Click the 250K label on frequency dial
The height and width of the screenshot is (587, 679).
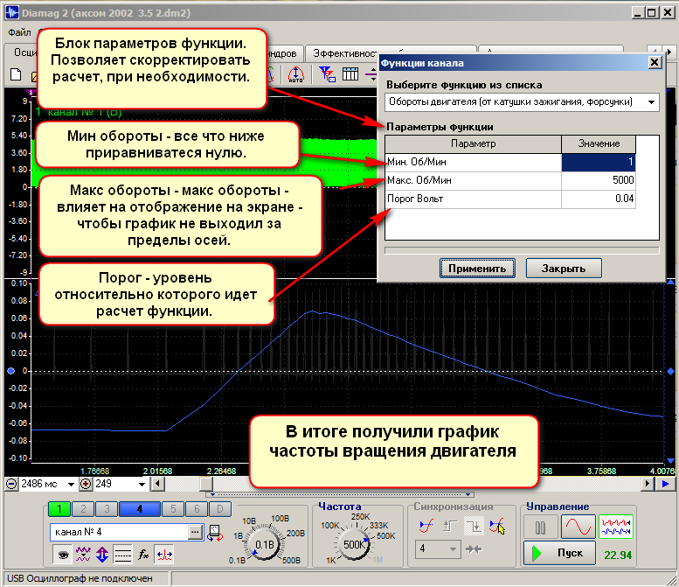(360, 517)
